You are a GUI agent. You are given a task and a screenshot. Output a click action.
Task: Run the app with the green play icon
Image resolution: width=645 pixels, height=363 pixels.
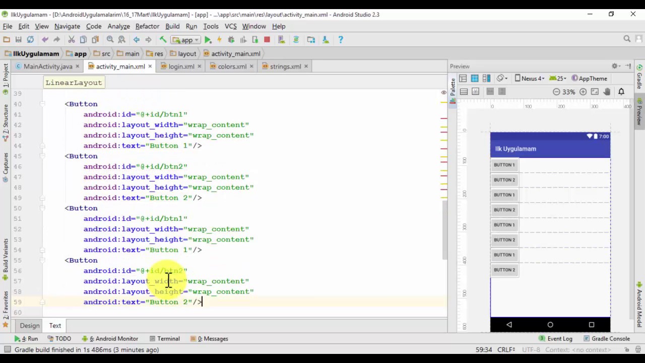(x=208, y=40)
